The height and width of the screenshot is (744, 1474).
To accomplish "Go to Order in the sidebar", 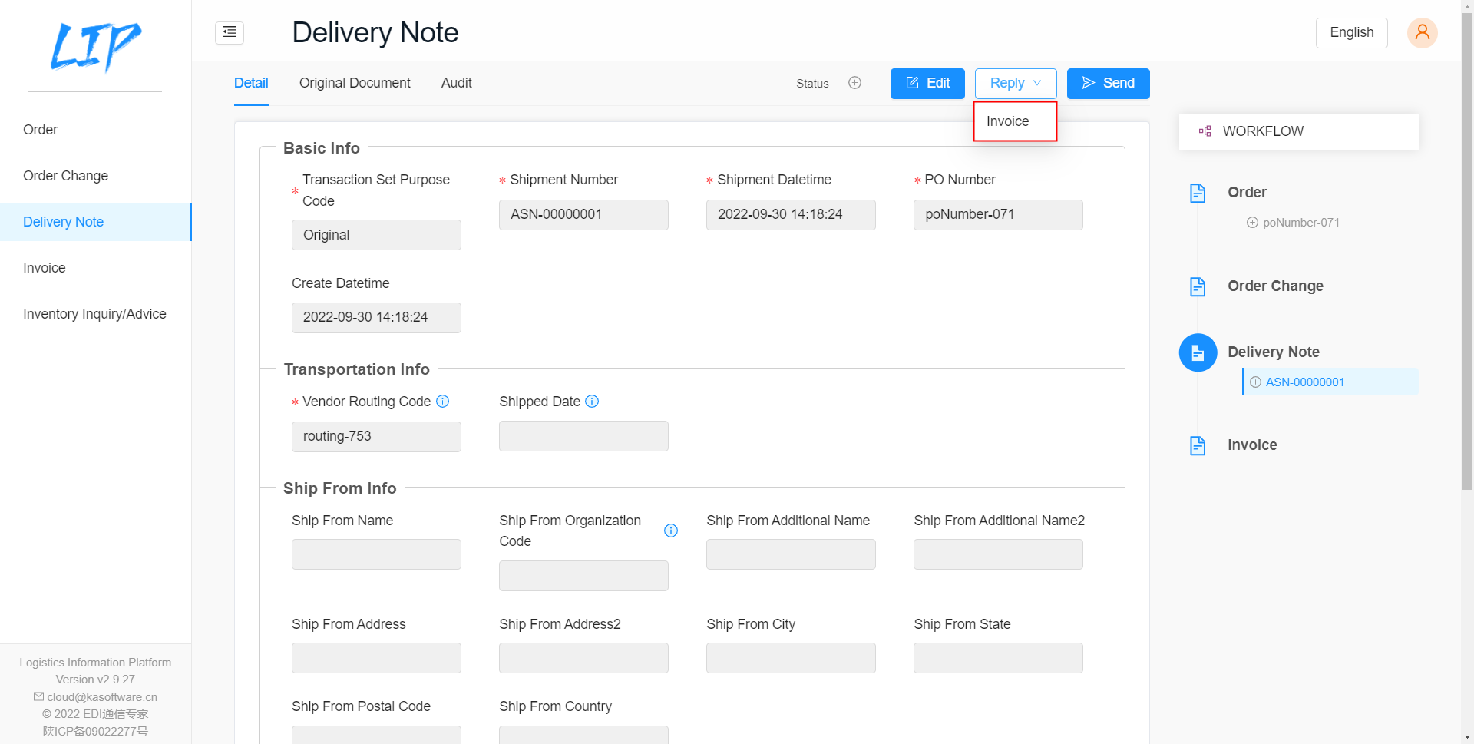I will pyautogui.click(x=95, y=130).
